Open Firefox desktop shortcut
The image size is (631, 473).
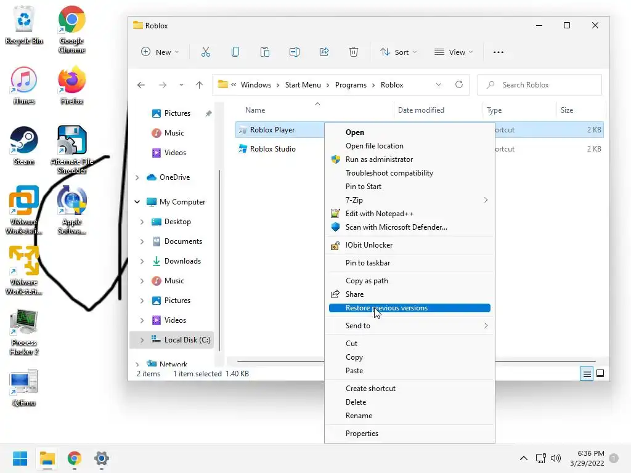coord(71,86)
